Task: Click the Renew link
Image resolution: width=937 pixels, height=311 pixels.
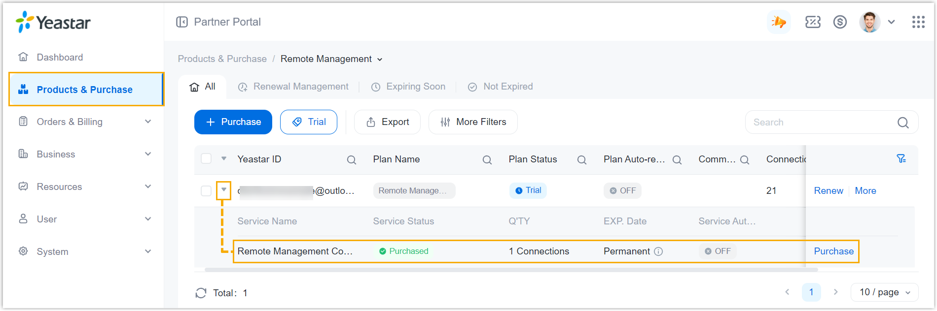Action: [828, 191]
